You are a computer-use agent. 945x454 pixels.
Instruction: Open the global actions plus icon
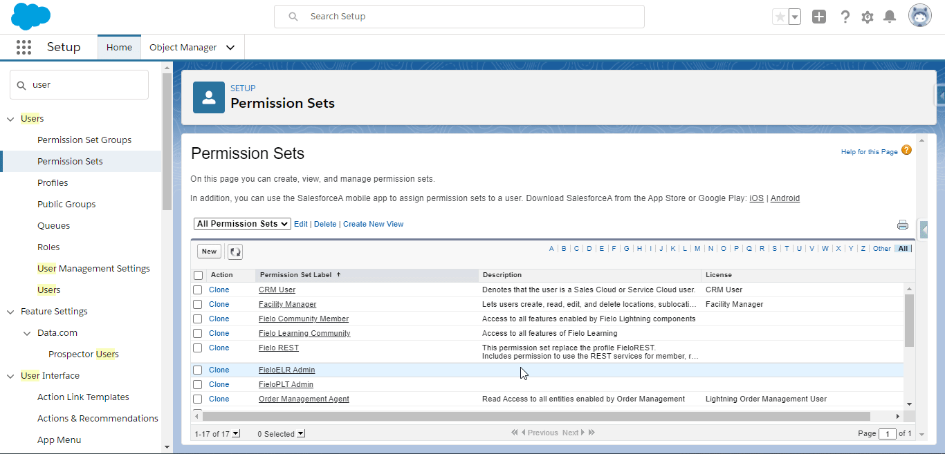tap(819, 17)
